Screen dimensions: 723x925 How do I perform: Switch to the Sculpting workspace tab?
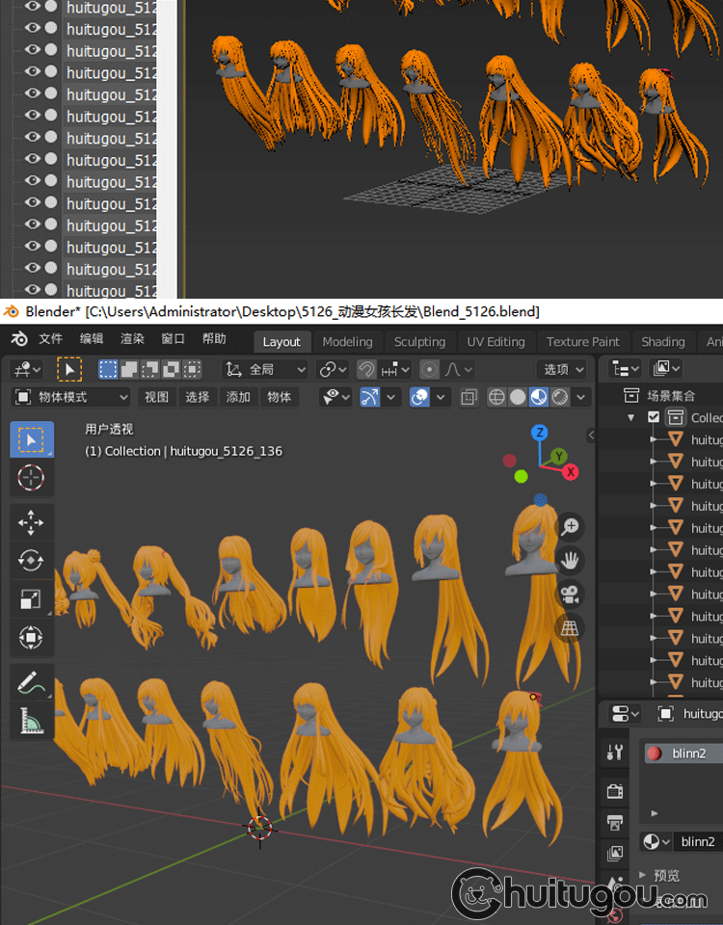419,342
